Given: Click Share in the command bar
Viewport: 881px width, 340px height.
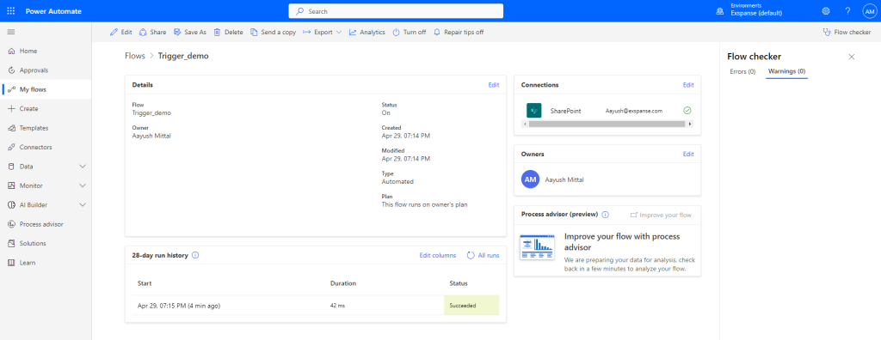Looking at the screenshot, I should (152, 32).
